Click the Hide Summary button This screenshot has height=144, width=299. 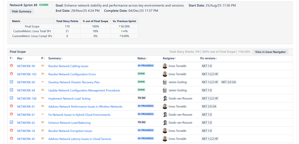22,11
